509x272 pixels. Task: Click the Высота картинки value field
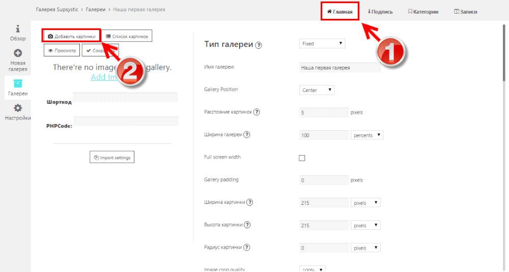(x=324, y=225)
